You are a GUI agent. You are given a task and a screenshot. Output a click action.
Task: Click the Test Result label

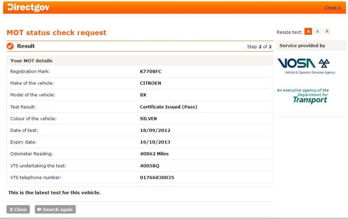pyautogui.click(x=23, y=107)
